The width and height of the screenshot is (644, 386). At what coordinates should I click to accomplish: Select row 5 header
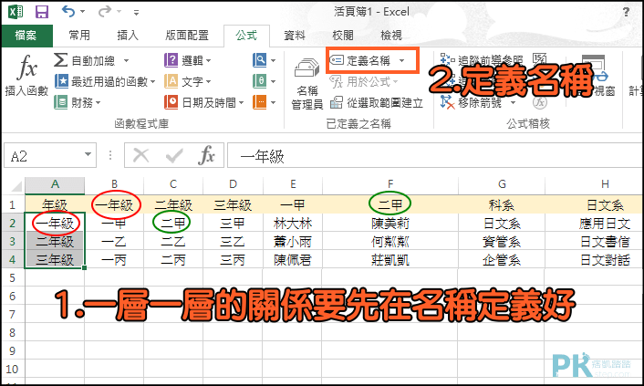[13, 278]
